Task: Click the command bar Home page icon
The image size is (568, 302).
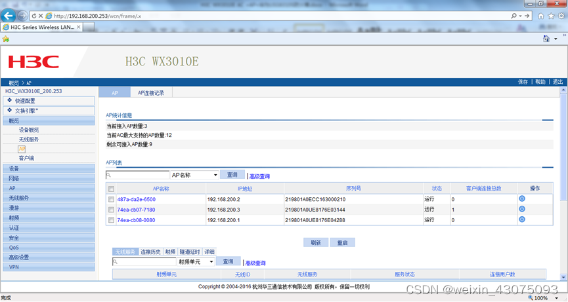Action: pyautogui.click(x=546, y=39)
